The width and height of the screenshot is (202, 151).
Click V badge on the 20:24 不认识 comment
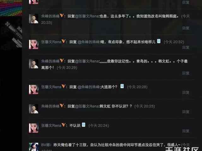pyautogui.click(x=63, y=125)
